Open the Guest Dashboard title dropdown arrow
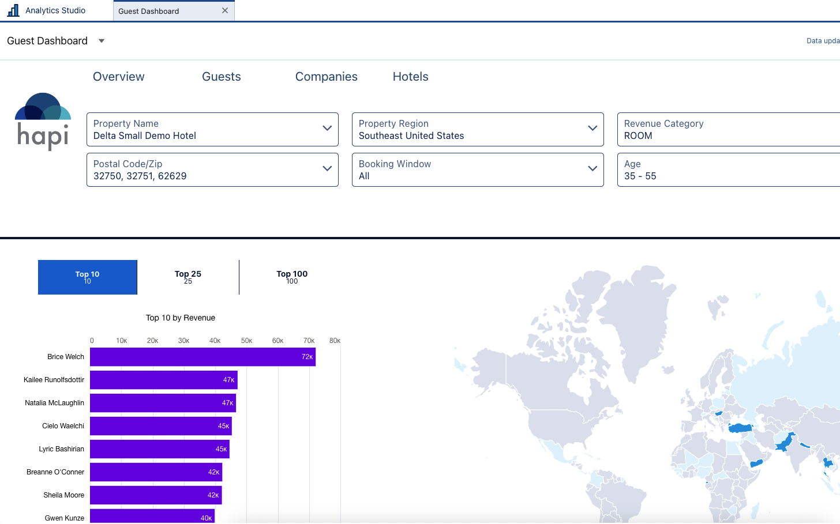Image resolution: width=840 pixels, height=524 pixels. (102, 41)
